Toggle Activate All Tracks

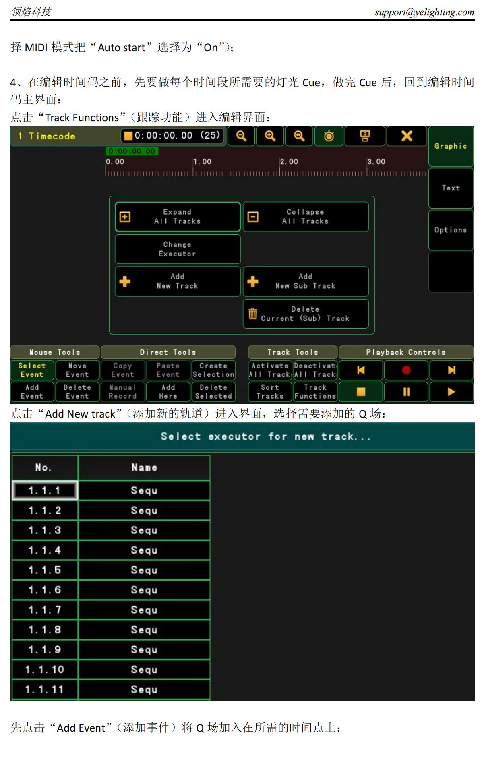[269, 370]
